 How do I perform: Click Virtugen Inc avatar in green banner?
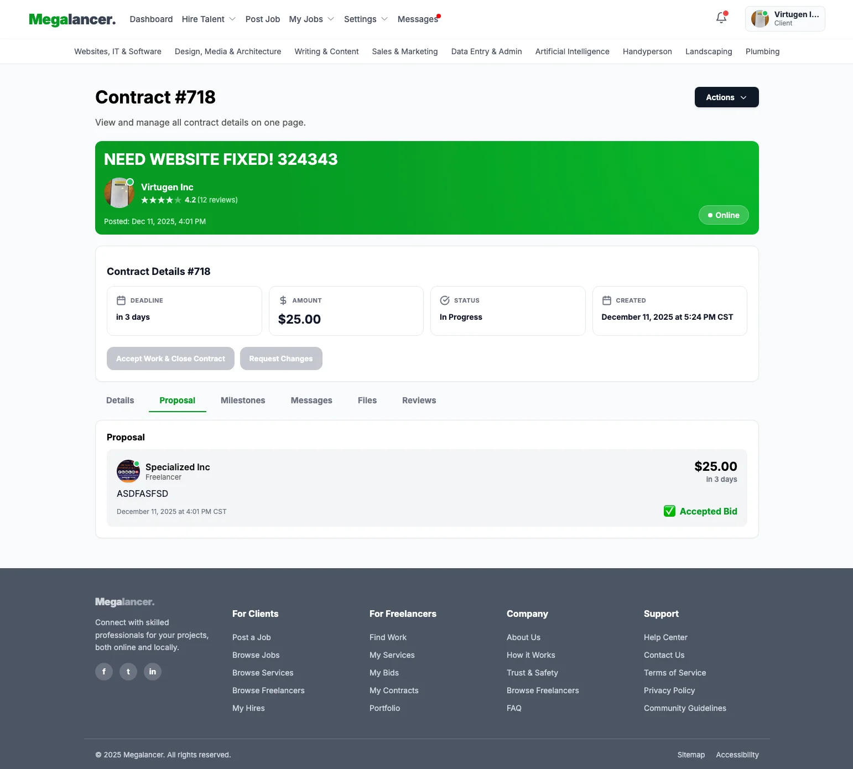(x=119, y=193)
